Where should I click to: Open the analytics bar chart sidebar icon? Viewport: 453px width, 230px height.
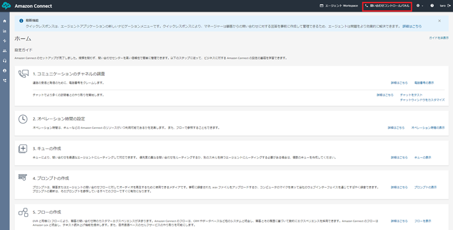pos(5,31)
